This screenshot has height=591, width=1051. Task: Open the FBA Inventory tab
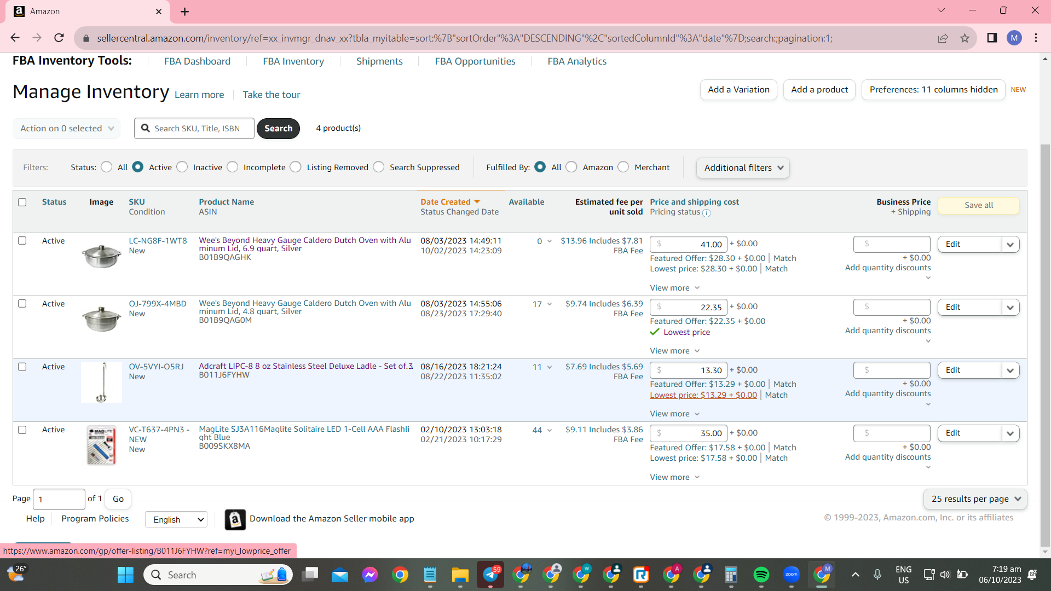293,61
